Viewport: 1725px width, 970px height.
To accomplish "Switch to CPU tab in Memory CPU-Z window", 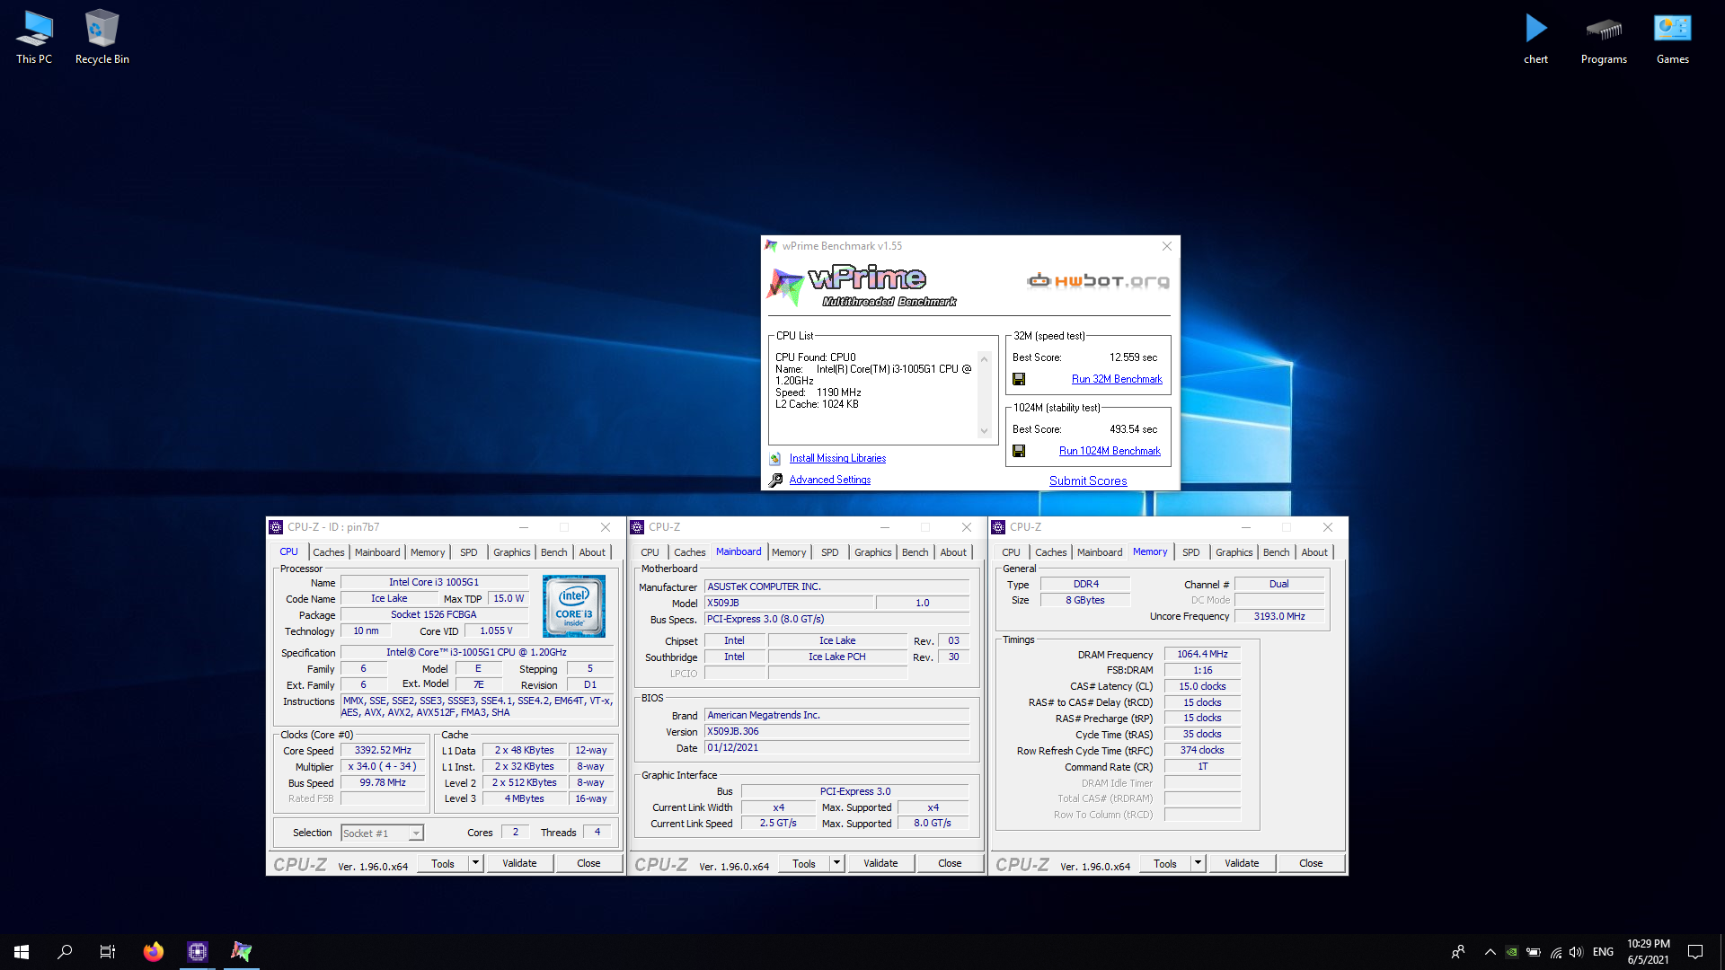I will point(1011,552).
